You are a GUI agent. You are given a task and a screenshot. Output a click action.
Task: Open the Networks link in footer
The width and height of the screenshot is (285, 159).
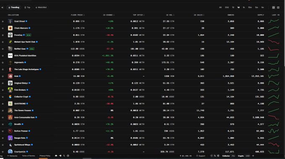tap(12, 156)
